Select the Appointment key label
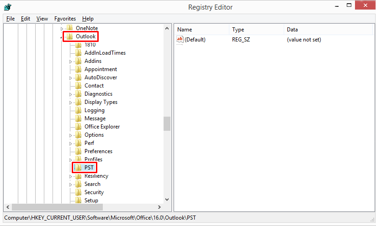Image resolution: width=376 pixels, height=226 pixels. [x=101, y=69]
